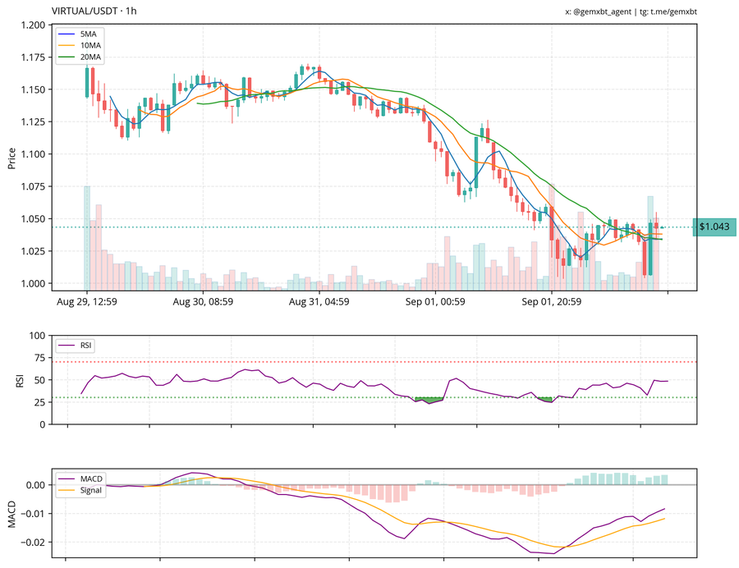This screenshot has width=739, height=568.
Task: Click the $1.043 current price label
Action: tap(714, 227)
